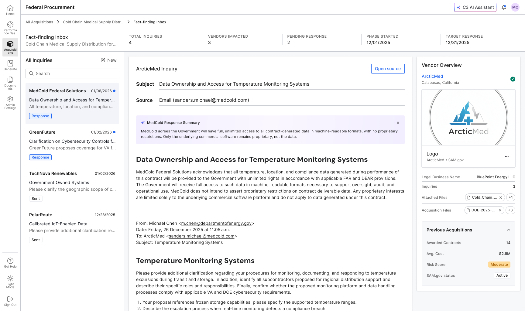Click Sent tag under TechNova Renewables
The height and width of the screenshot is (311, 525).
(36, 199)
